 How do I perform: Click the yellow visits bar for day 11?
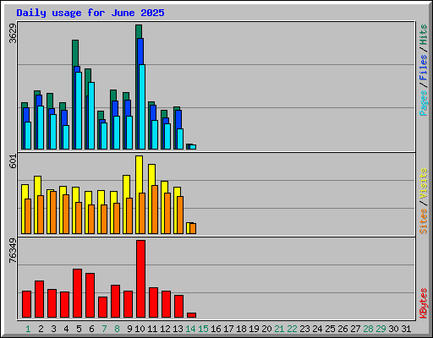point(151,175)
